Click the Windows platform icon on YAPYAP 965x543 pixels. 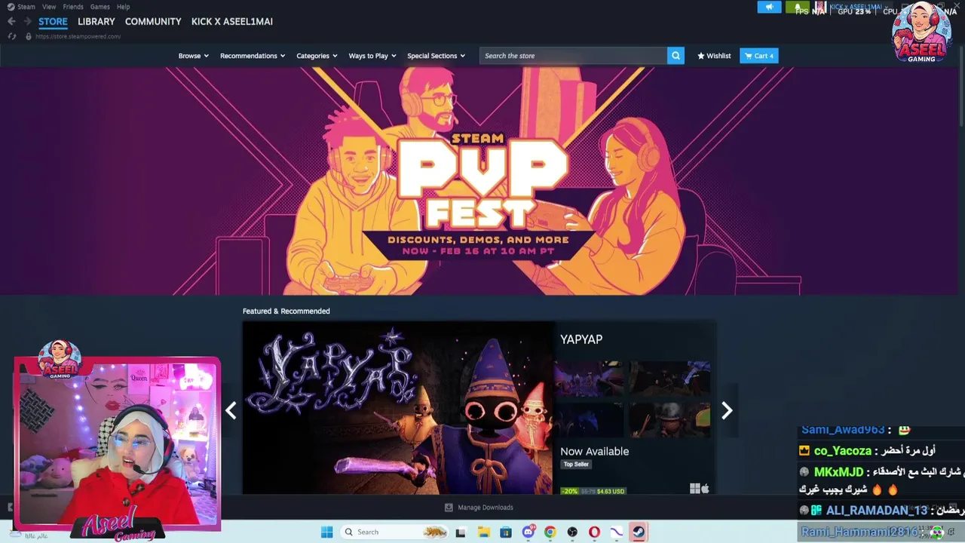tap(694, 489)
